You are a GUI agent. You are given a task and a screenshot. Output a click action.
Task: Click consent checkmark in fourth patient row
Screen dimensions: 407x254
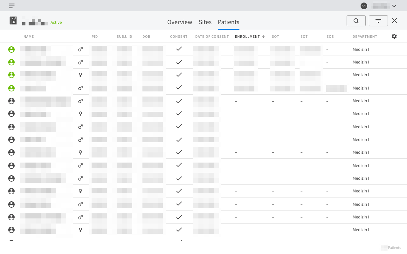[x=179, y=87]
